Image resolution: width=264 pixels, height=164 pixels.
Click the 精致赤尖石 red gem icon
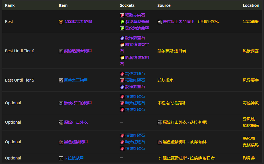(122, 15)
